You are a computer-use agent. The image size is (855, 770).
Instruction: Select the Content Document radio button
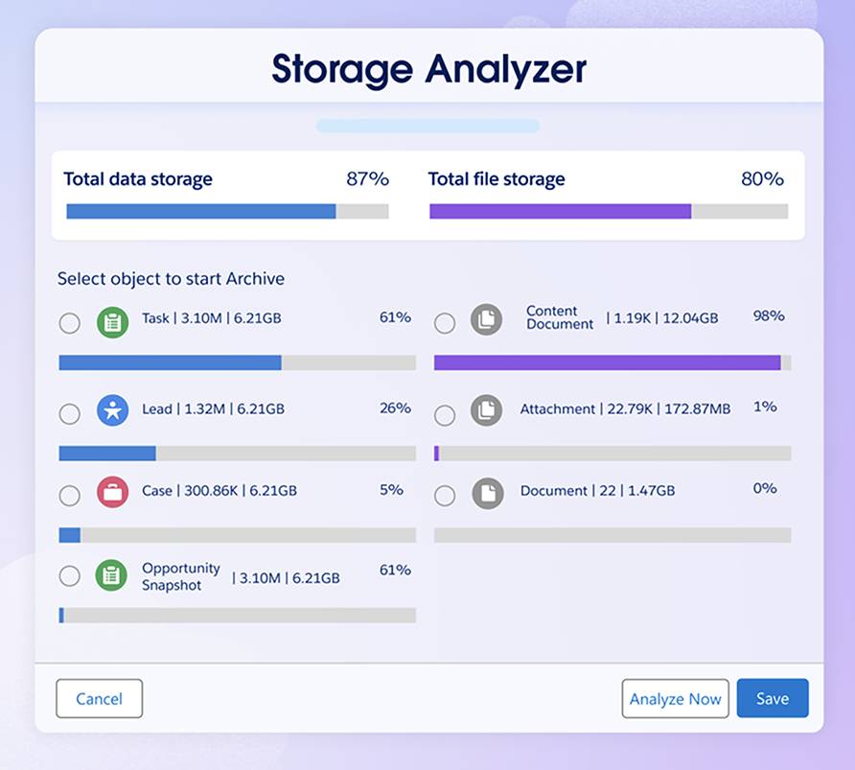tap(445, 323)
